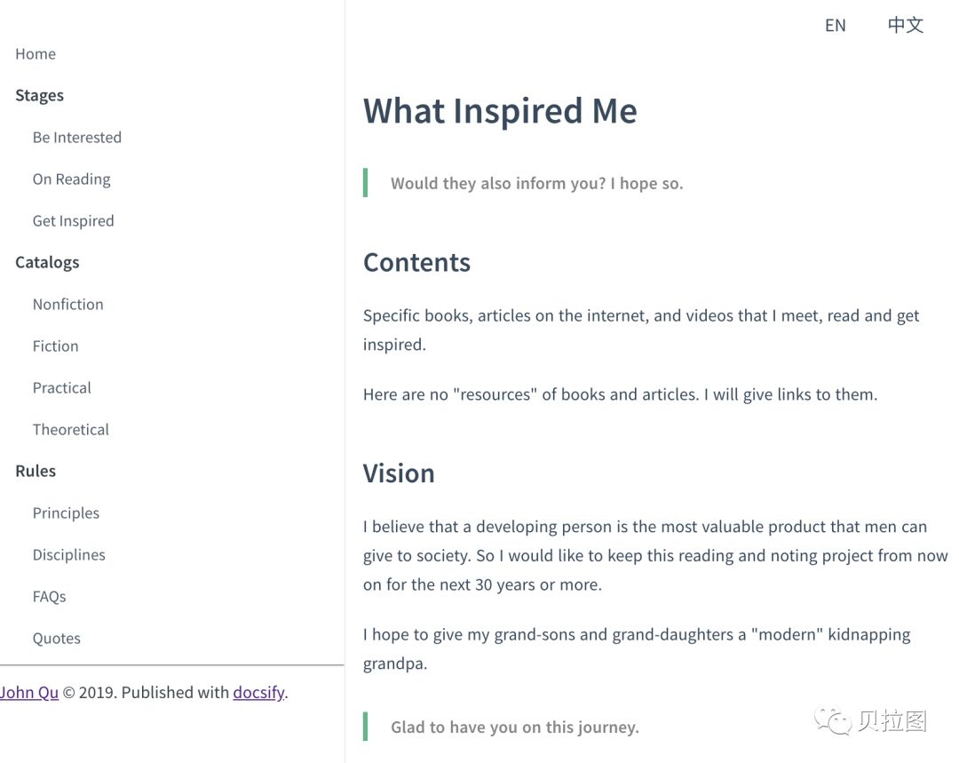Follow the John Qu footer link

(29, 693)
